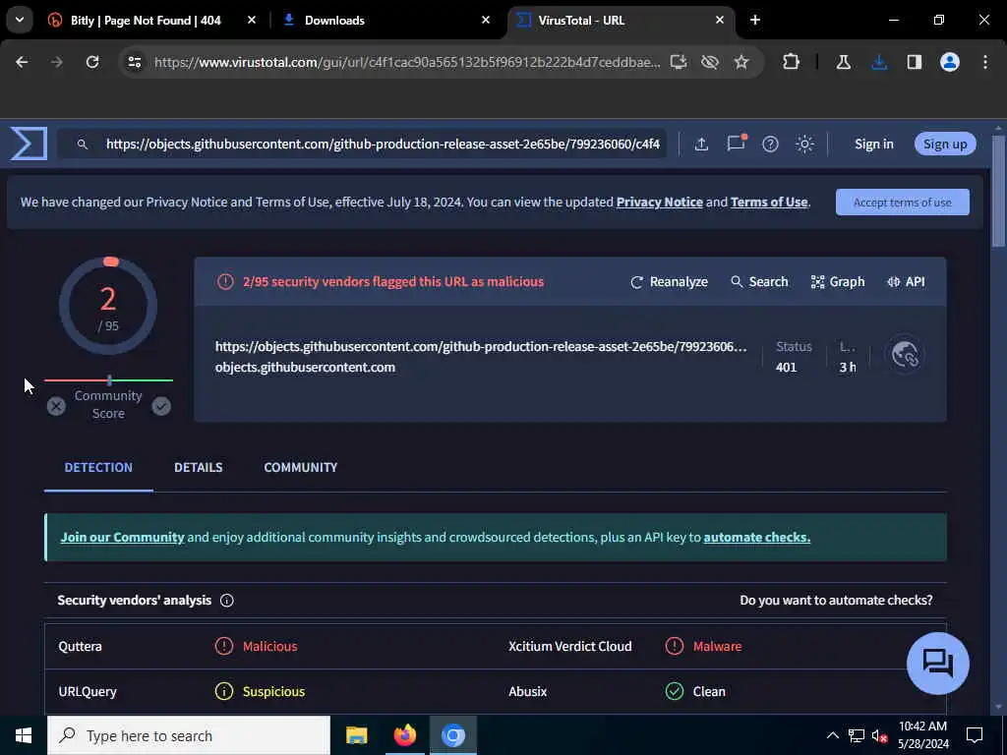The width and height of the screenshot is (1007, 755).
Task: Click Sign in
Action: [x=873, y=144]
